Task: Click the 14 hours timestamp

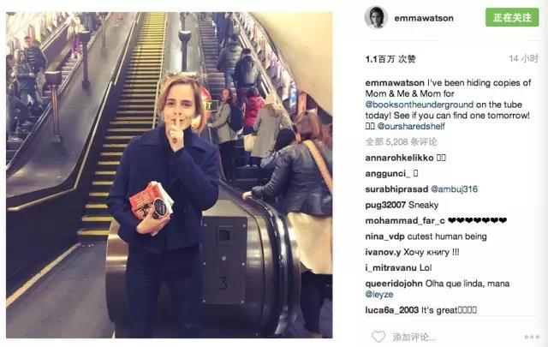Action: pos(523,59)
